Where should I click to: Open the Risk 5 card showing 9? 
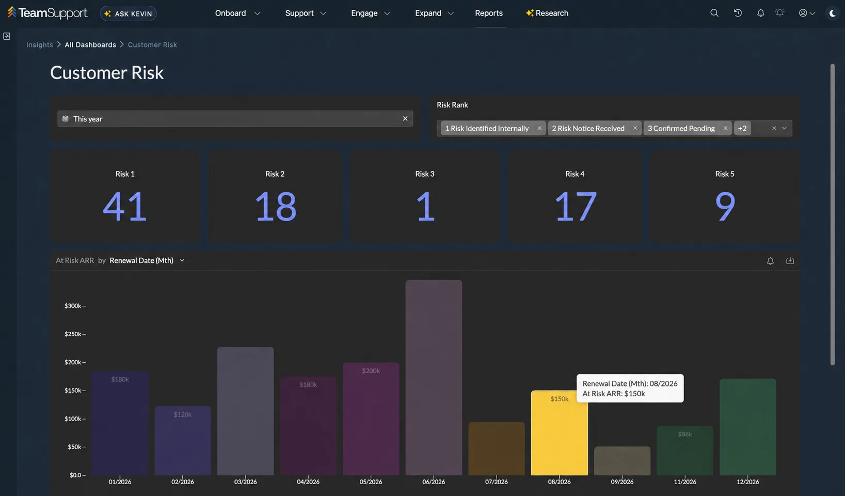(x=725, y=196)
